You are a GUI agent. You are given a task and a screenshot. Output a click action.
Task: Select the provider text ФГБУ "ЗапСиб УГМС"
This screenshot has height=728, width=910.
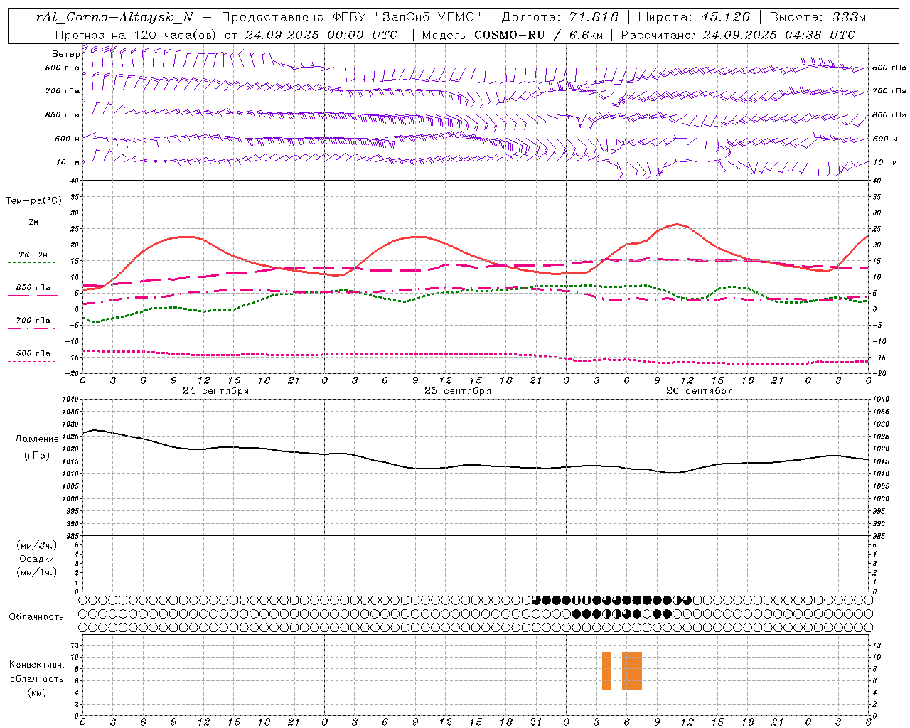coord(408,18)
